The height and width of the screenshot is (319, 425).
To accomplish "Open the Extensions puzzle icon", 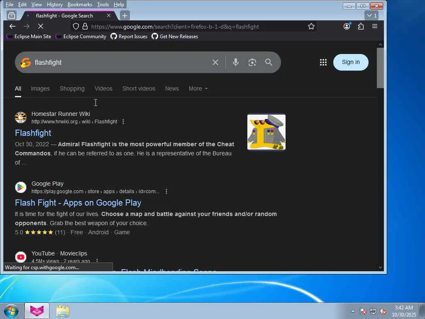I will (x=361, y=26).
